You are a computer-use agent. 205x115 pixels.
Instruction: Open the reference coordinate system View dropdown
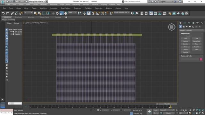tap(73, 12)
